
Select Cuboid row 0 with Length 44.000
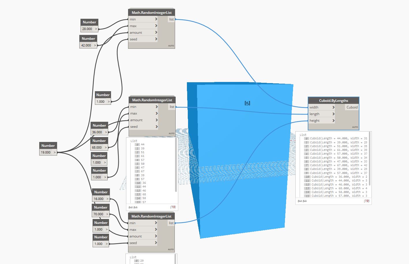click(x=336, y=138)
